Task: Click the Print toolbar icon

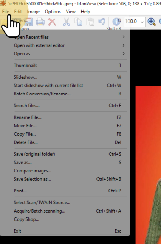Action: [40, 22]
